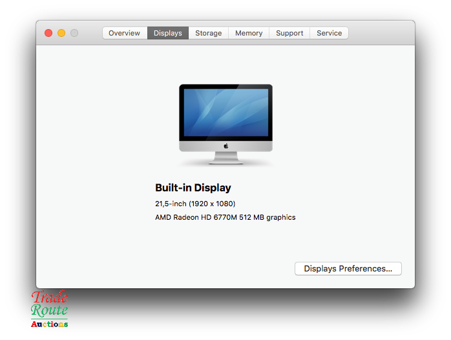
Task: Click AMD Radeon HD 6770M graphics text
Action: pos(226,217)
